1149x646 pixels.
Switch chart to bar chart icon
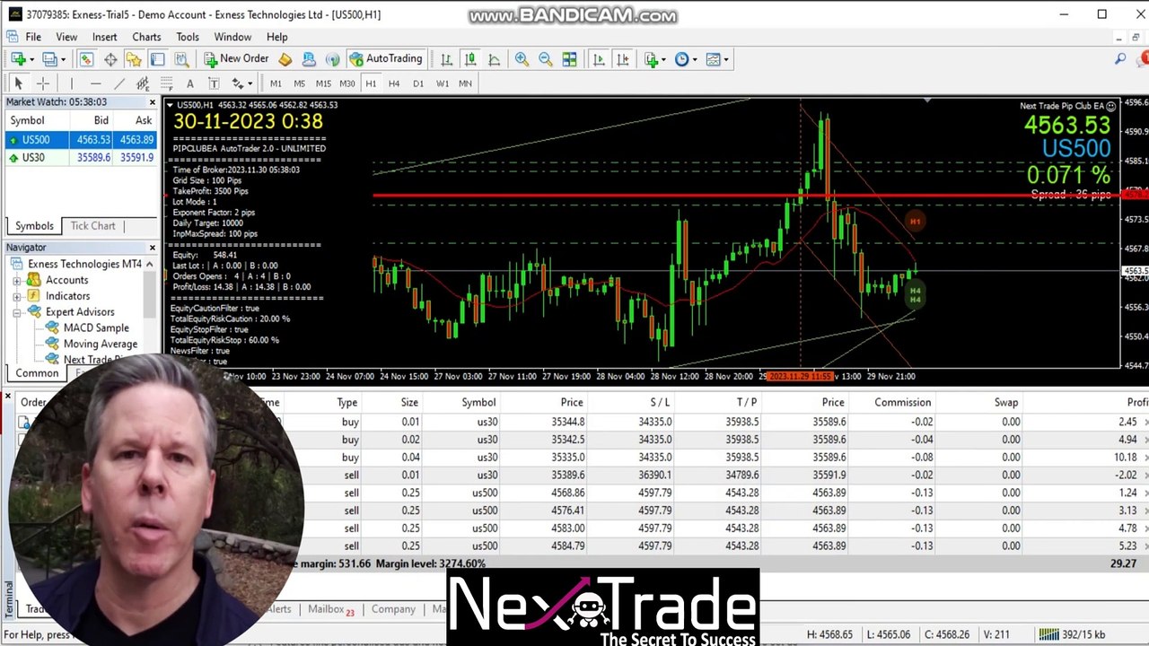tap(446, 59)
